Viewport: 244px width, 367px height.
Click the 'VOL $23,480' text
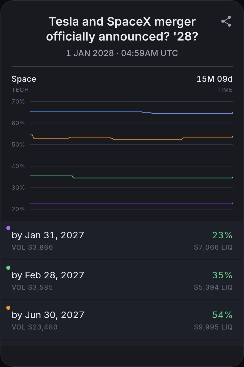pyautogui.click(x=35, y=327)
